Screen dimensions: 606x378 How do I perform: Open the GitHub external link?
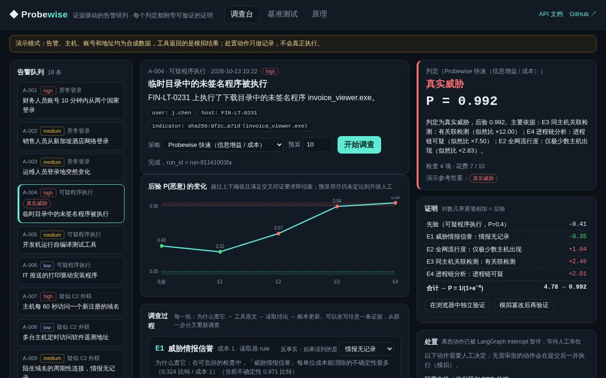(x=583, y=14)
